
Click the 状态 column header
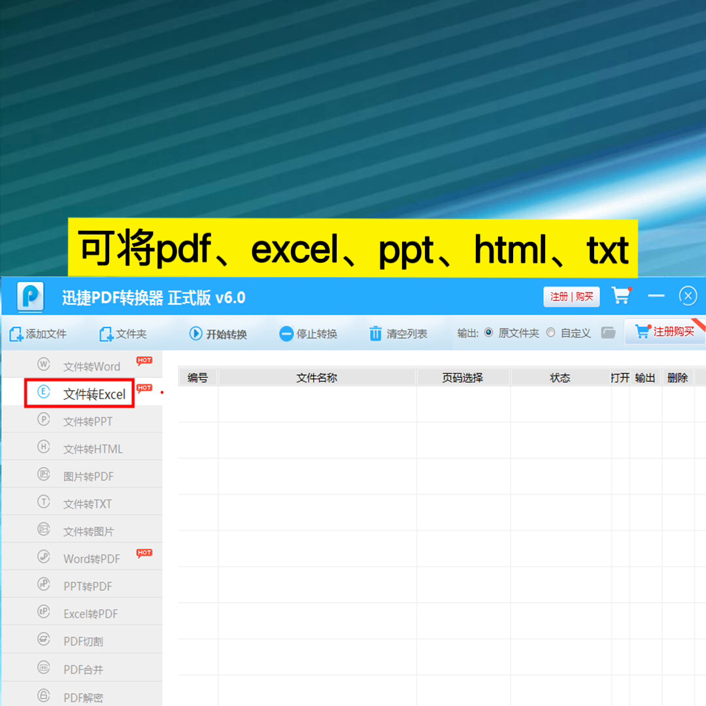coord(560,377)
